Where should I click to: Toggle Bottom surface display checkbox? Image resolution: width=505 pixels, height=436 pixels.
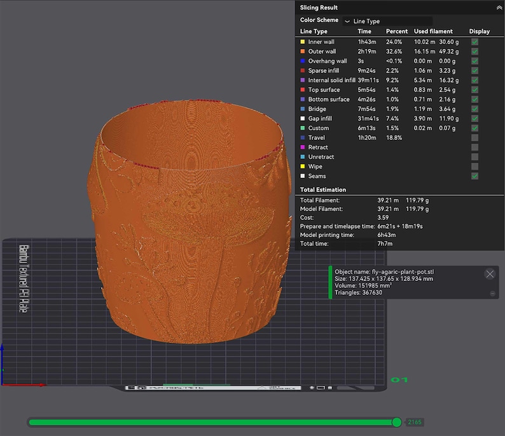point(474,99)
